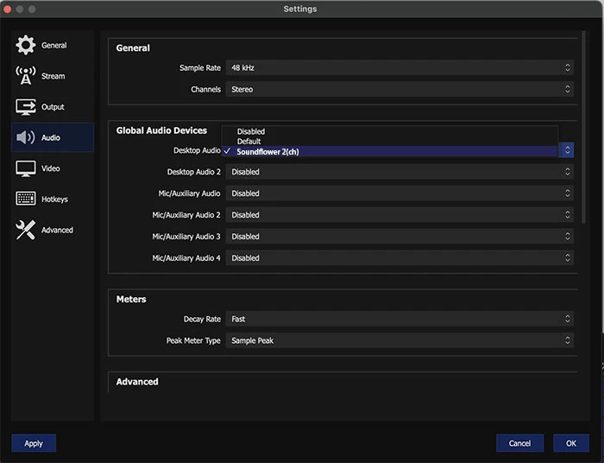Expand the Peak Meter Type dropdown
This screenshot has height=463, width=604.
coord(399,340)
